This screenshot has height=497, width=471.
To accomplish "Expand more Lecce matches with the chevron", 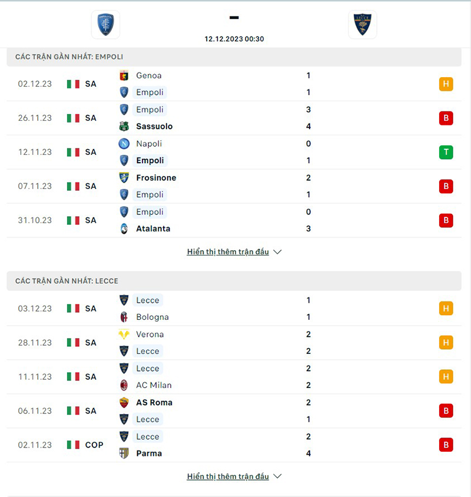I will click(x=277, y=476).
